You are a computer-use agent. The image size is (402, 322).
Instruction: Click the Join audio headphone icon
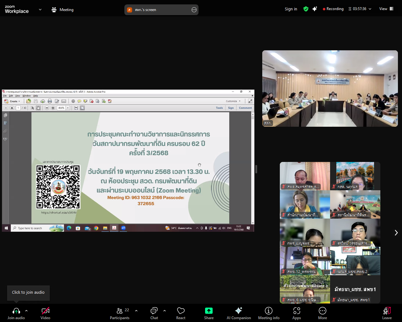pyautogui.click(x=16, y=311)
